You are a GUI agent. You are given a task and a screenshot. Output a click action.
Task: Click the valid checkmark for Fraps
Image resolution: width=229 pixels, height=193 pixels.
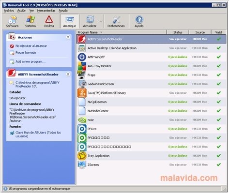pos(219,75)
